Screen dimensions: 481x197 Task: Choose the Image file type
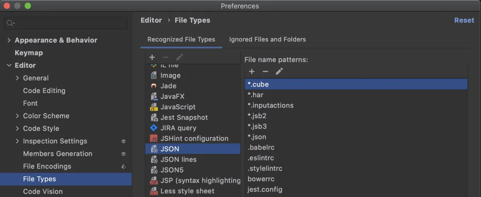click(x=170, y=75)
